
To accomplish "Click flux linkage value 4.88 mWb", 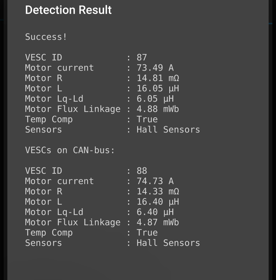I will pos(158,109).
